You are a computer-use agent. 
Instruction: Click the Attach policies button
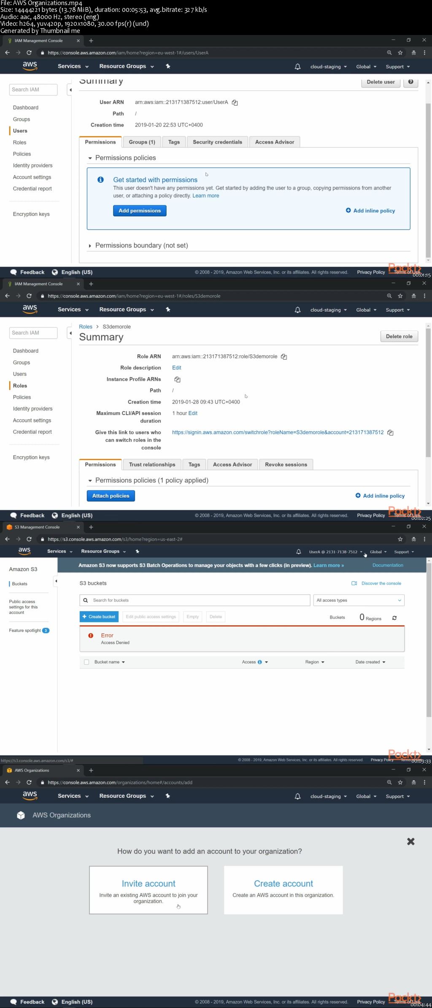pos(111,496)
